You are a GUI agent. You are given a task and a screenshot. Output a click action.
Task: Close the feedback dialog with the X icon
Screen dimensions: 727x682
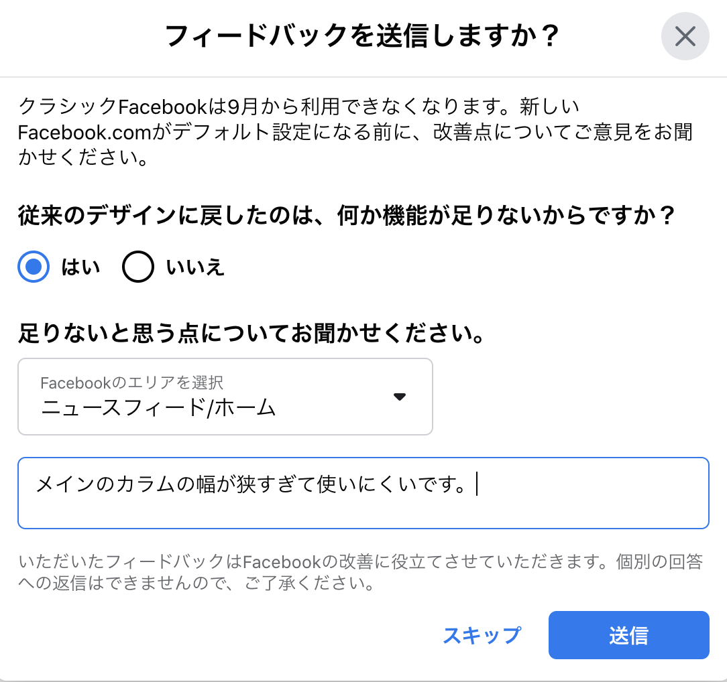coord(685,36)
